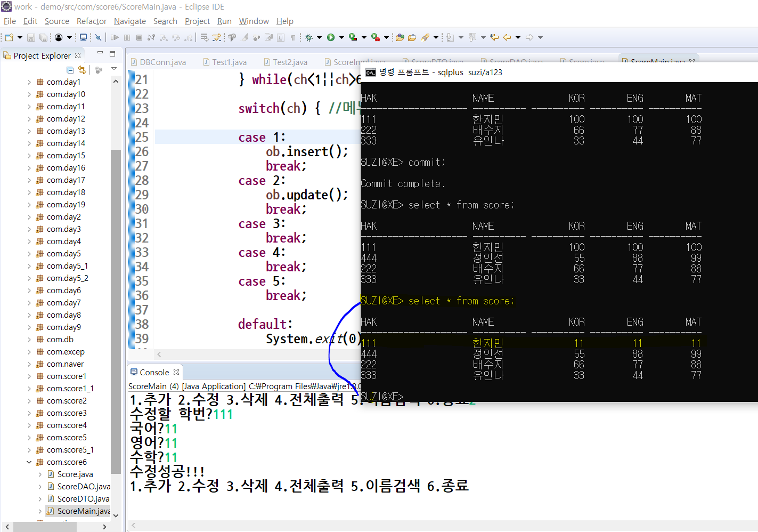Toggle Show Whitespace Characters paragraph icon
This screenshot has width=758, height=532.
[x=293, y=37]
